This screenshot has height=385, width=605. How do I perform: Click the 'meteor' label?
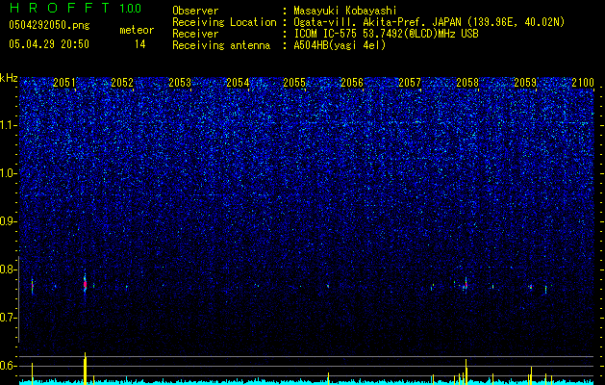pyautogui.click(x=137, y=30)
